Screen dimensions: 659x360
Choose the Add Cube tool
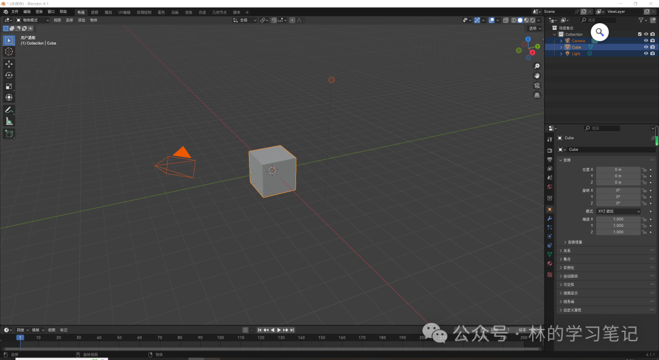point(9,134)
